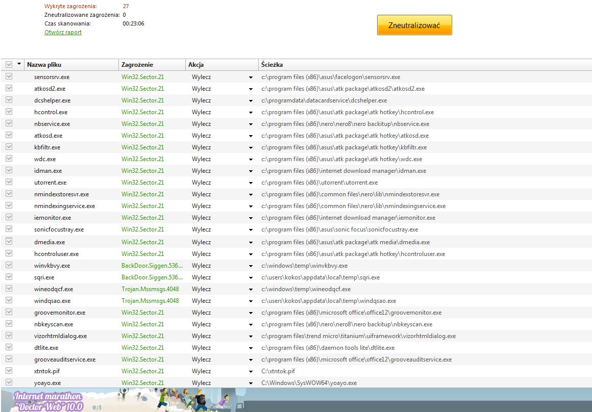Click path C:\xtntok.pif

(278, 371)
